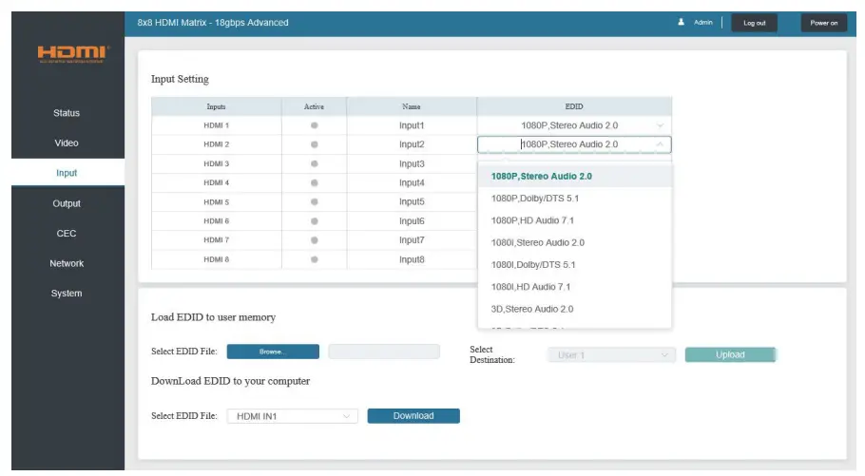
Task: Choose 1080I,Dolby/DTS 5.1 option
Action: tap(574, 265)
